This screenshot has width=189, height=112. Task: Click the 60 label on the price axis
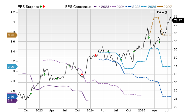pyautogui.click(x=176, y=41)
